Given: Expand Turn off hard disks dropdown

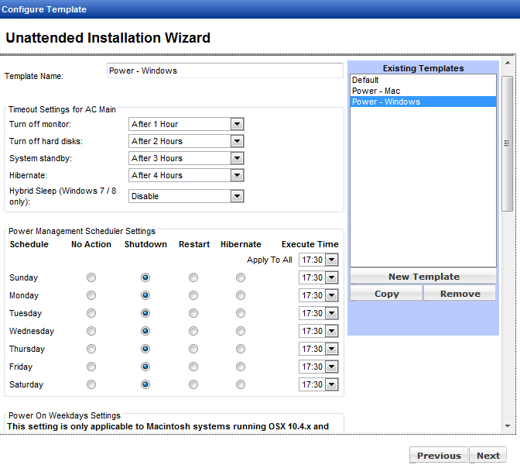Looking at the screenshot, I should (x=237, y=141).
